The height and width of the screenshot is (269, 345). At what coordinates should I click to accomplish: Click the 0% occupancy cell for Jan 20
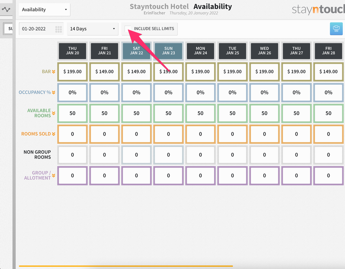72,93
